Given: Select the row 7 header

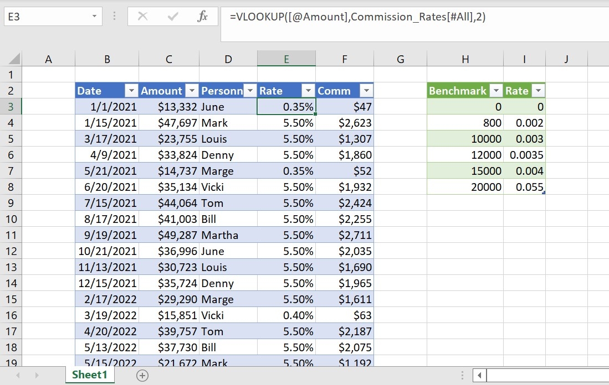Looking at the screenshot, I should click(12, 171).
